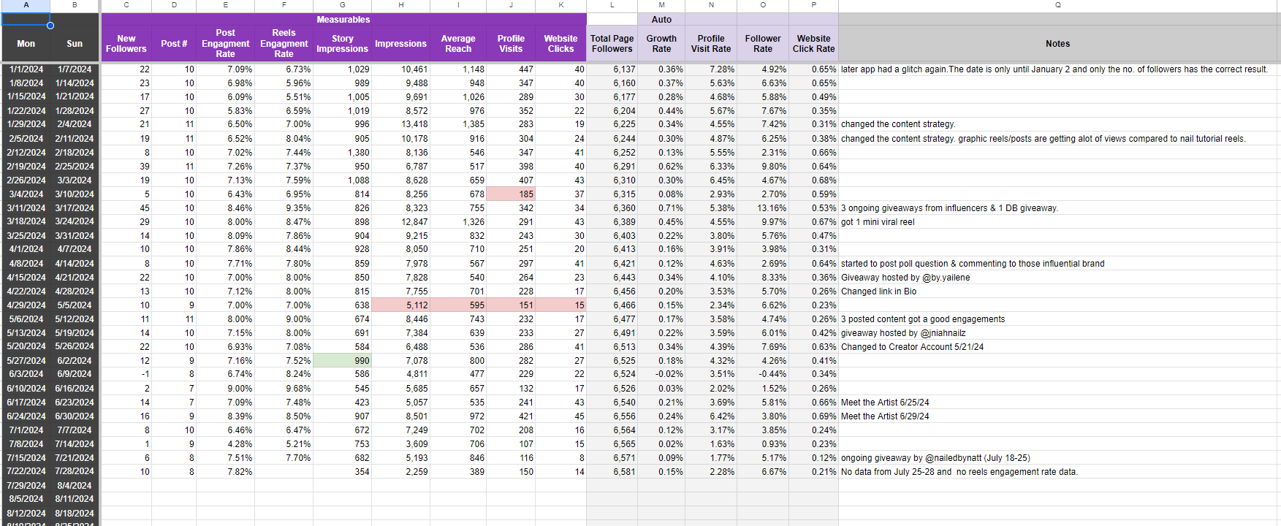Select the Notes header cell
Screen dimensions: 1281x526
pyautogui.click(x=1057, y=44)
